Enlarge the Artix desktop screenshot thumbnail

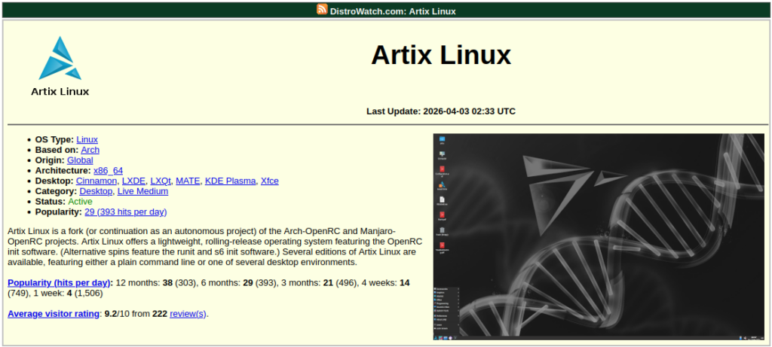point(599,236)
